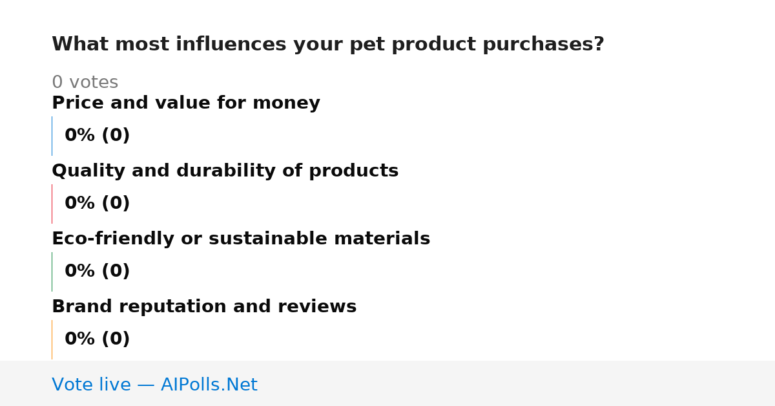Open the Vote live AIPolls.Net link

[154, 385]
